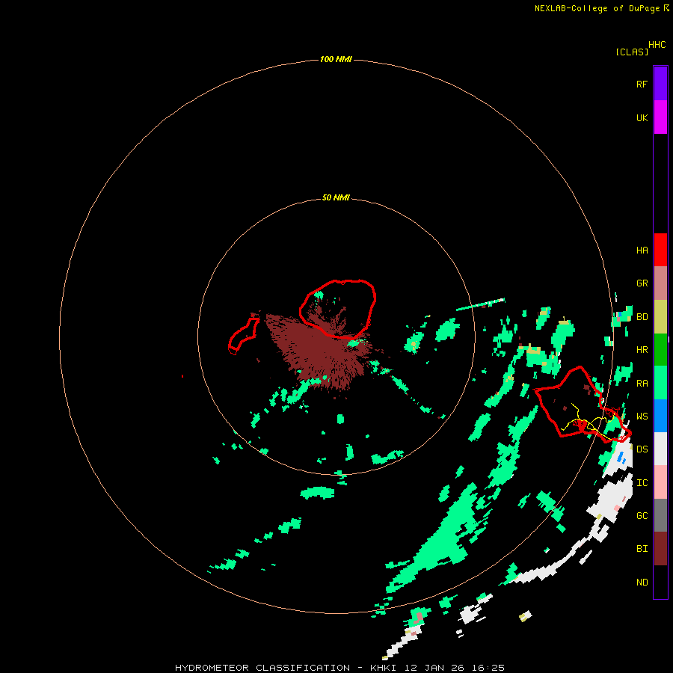673x673 pixels.
Task: Click the [CLAS] label above the legend
Action: [632, 52]
